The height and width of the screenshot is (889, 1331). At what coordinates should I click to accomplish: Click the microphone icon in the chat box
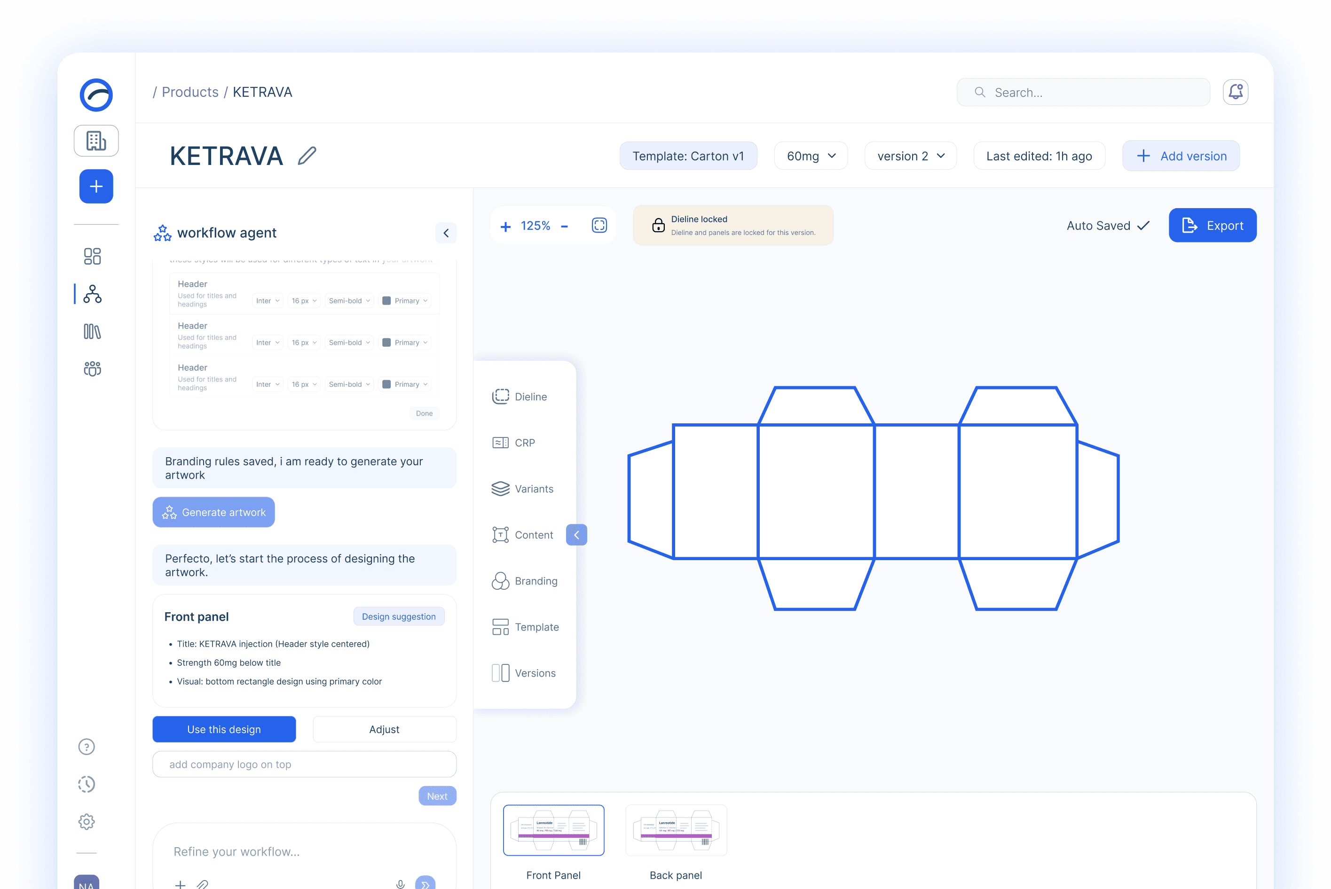(401, 884)
